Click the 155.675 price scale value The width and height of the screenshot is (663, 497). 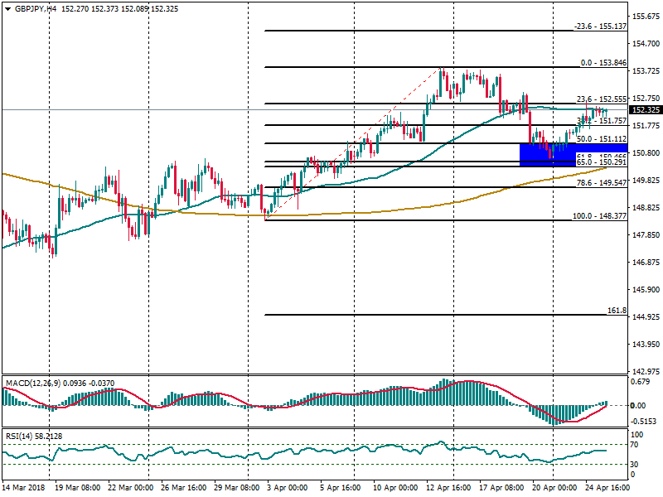pos(644,17)
